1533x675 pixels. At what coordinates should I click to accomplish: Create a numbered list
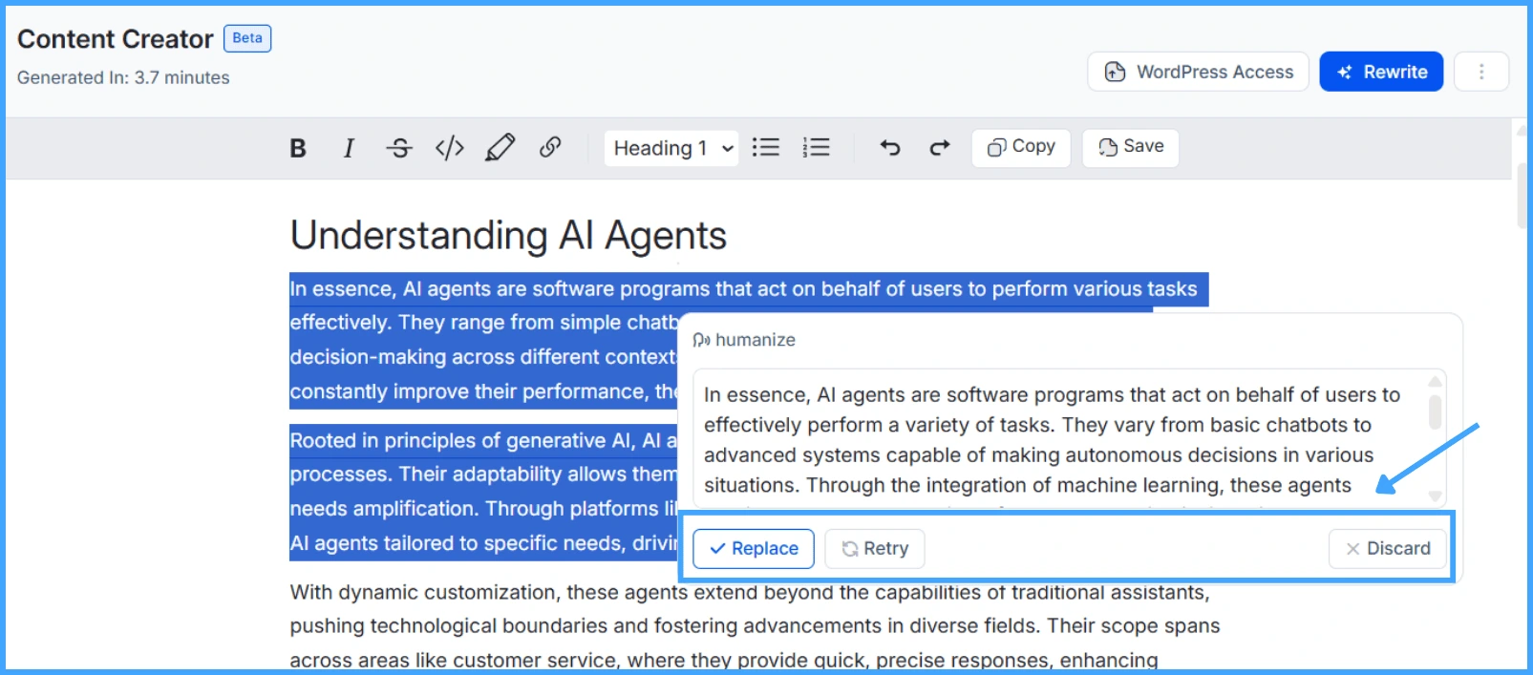pyautogui.click(x=816, y=147)
